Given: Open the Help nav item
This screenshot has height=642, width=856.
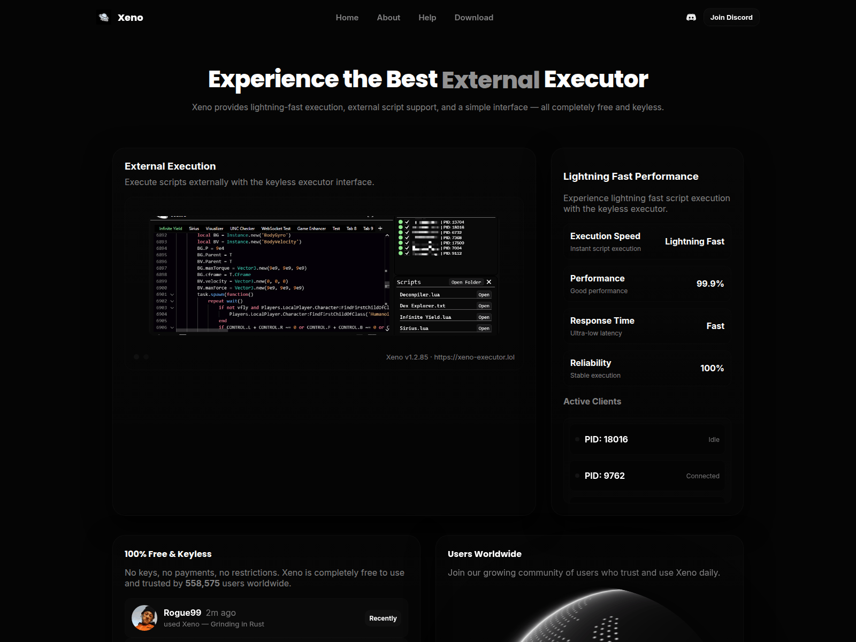Looking at the screenshot, I should pos(427,18).
